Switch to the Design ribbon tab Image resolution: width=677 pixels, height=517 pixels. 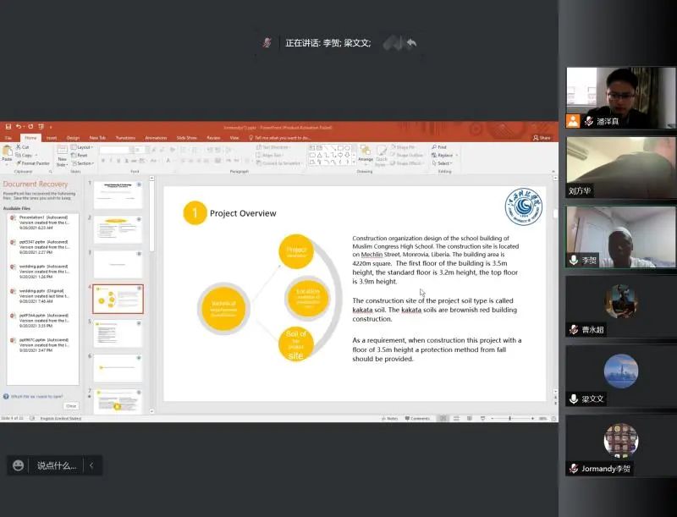click(x=73, y=138)
